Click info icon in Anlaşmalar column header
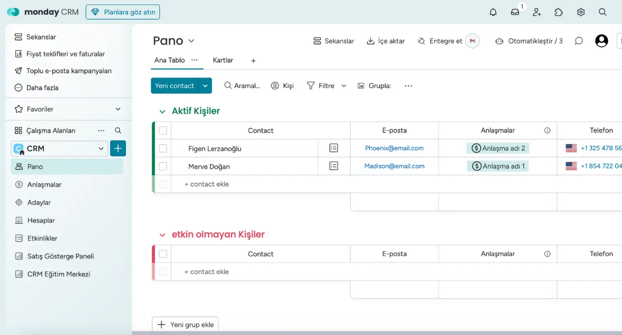The width and height of the screenshot is (622, 335). pyautogui.click(x=547, y=131)
